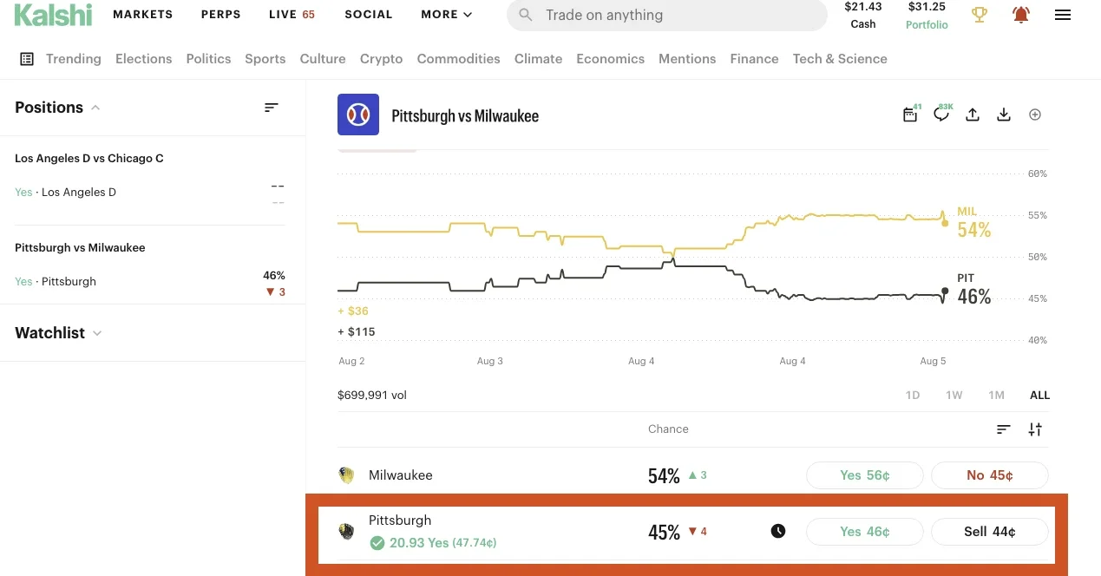Click the Milwaukee team logo
The height and width of the screenshot is (576, 1101).
pos(346,475)
